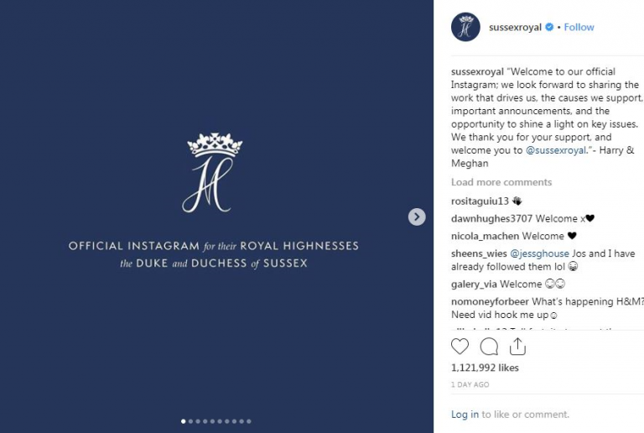Viewport: 644px width, 433px height.
Task: Open dawnhughes3707 commenter profile
Action: pos(491,218)
